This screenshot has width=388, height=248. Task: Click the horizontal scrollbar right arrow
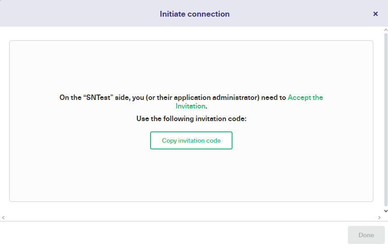(x=379, y=217)
